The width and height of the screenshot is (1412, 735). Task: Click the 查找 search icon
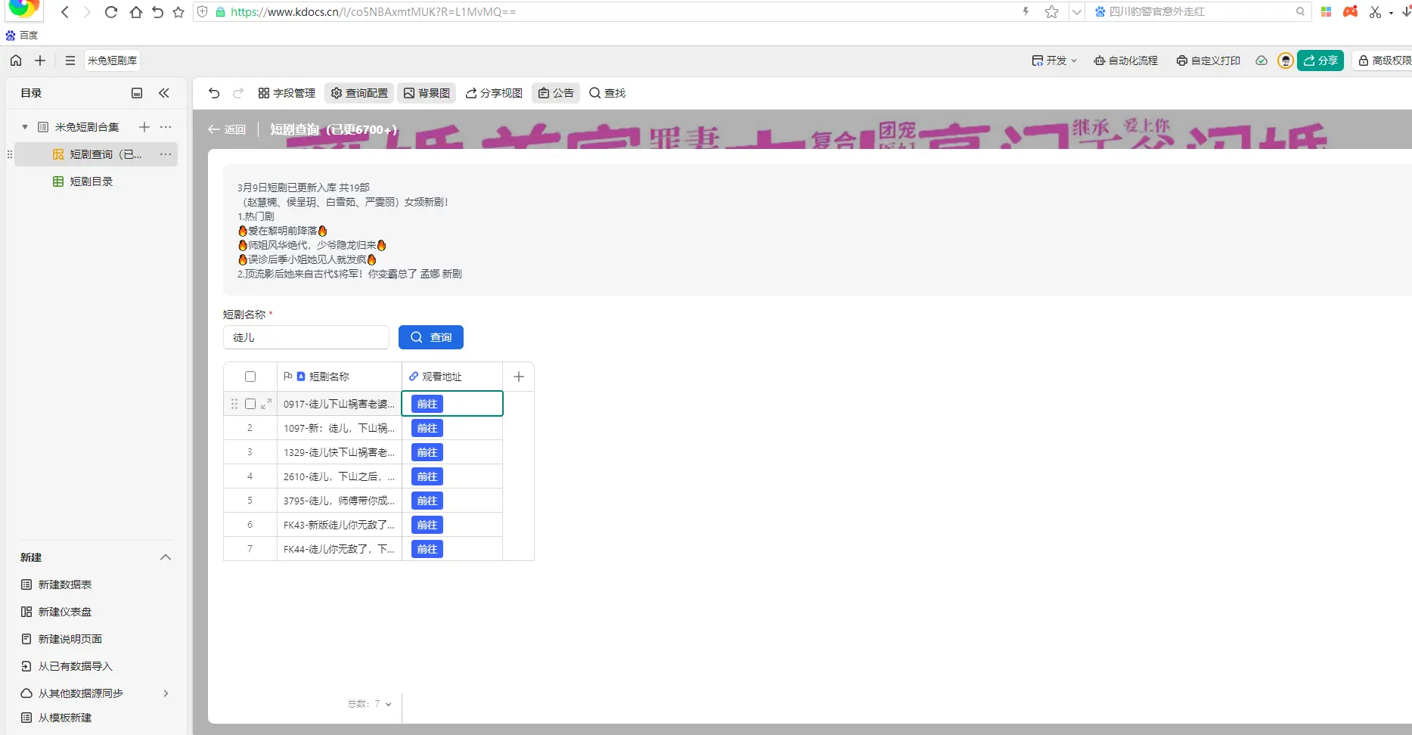[607, 92]
